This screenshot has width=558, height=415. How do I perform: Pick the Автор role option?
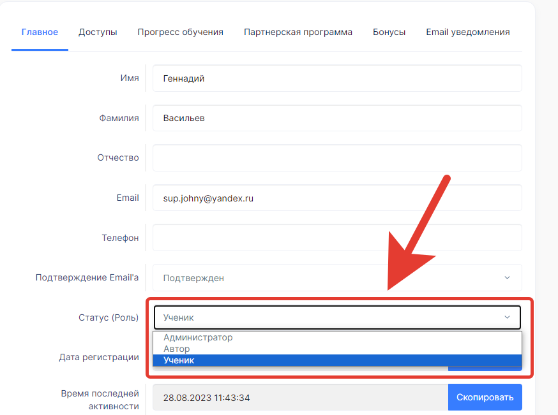(177, 349)
